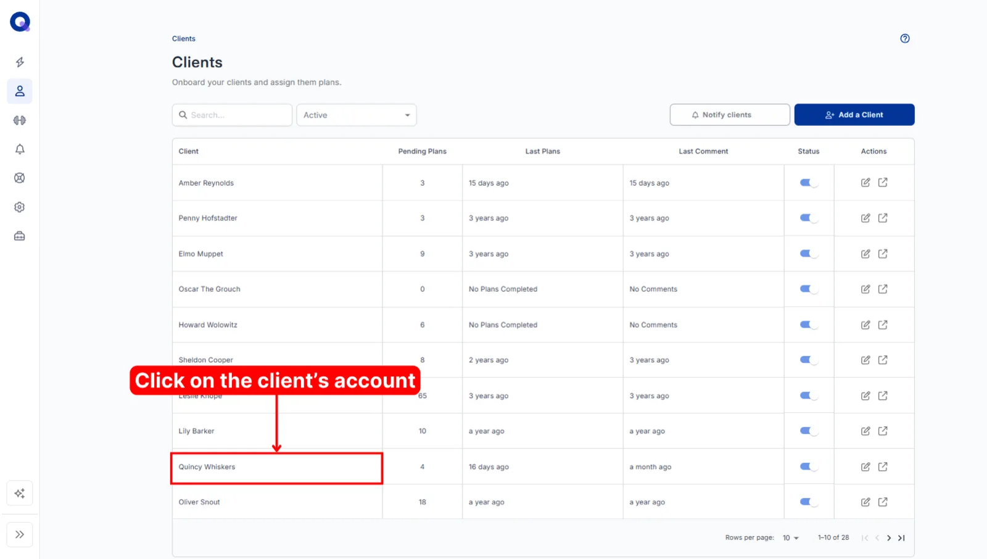Select Oliver Snout client name
Screen dimensions: 987x559
coord(199,502)
